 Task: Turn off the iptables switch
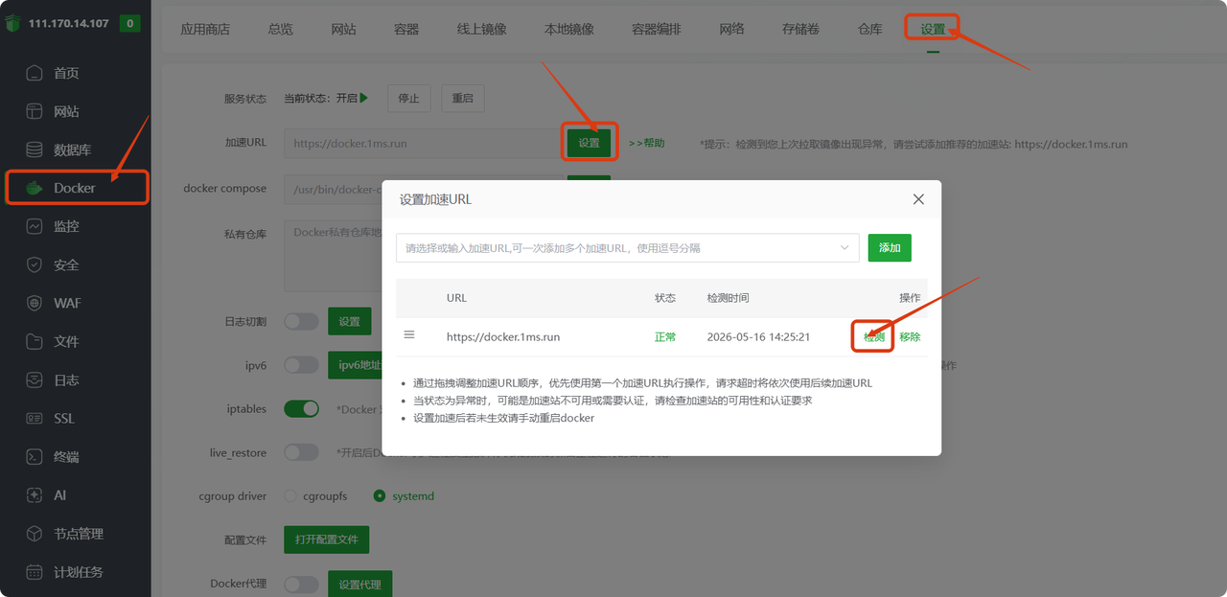click(301, 408)
